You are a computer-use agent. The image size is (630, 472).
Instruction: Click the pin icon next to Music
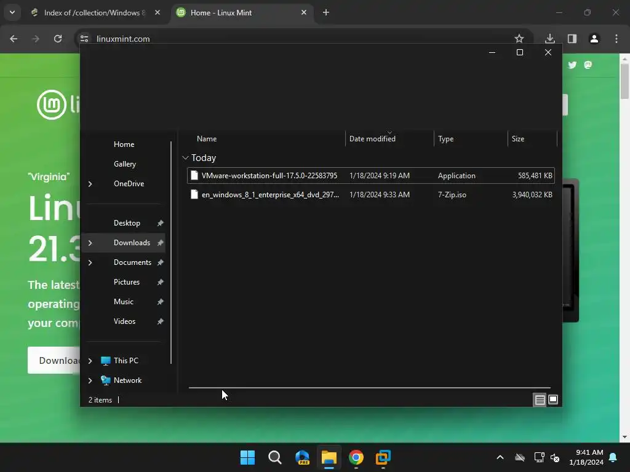[161, 302]
